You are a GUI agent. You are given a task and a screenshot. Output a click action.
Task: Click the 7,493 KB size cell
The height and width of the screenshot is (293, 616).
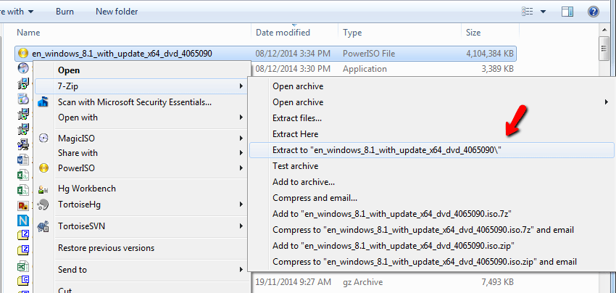tap(497, 282)
